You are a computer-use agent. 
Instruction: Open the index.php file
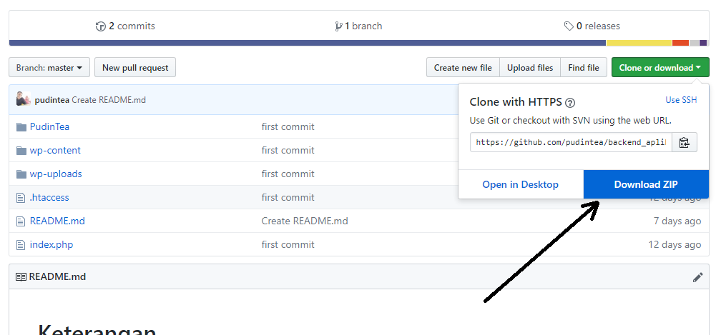point(52,245)
